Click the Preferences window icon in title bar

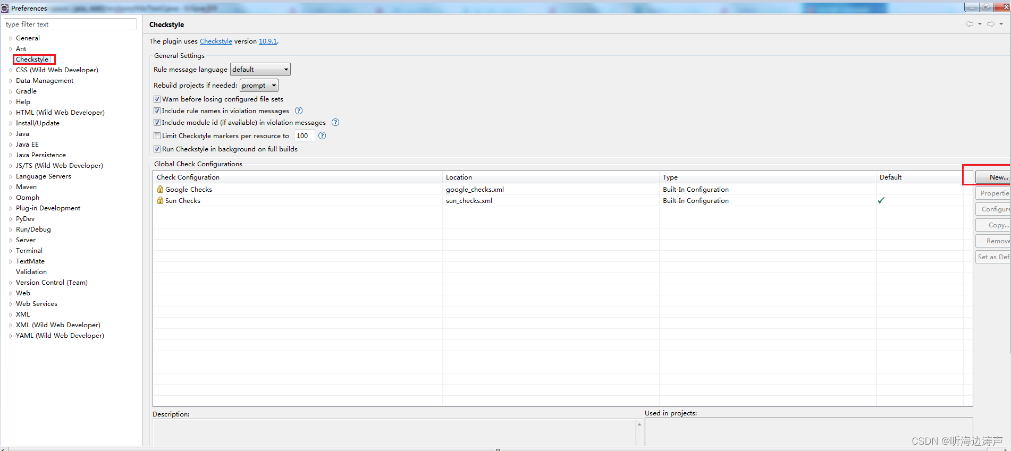[x=5, y=8]
